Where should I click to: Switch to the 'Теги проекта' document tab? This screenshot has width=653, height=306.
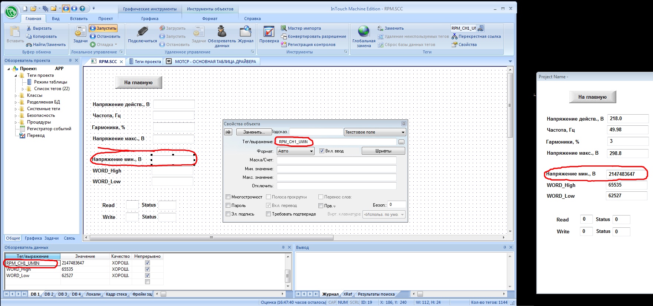145,62
